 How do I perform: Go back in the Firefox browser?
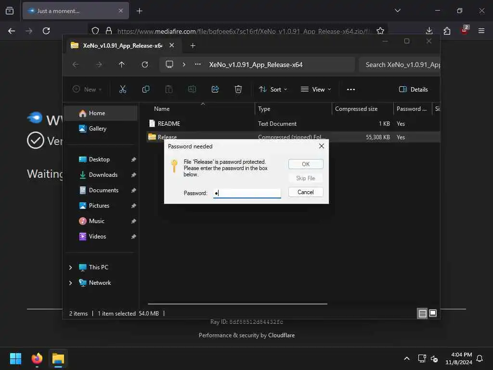(12, 31)
